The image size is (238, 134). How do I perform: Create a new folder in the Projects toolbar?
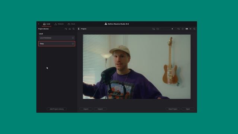coord(153,29)
